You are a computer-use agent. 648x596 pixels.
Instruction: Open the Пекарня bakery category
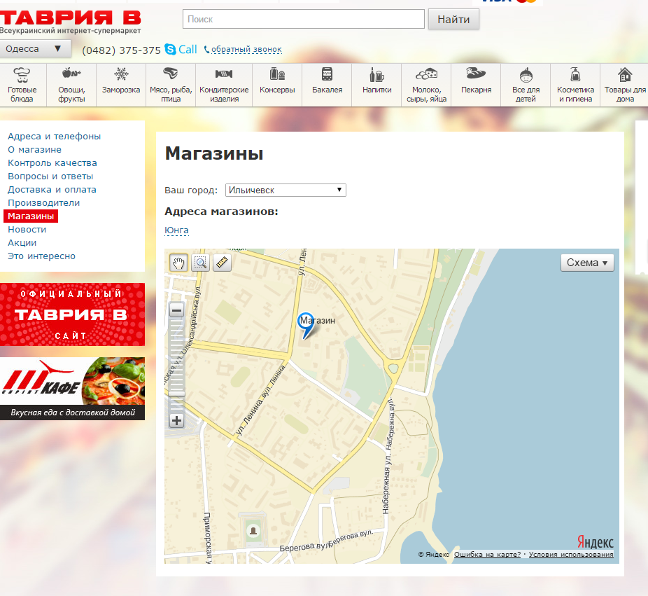(x=476, y=85)
